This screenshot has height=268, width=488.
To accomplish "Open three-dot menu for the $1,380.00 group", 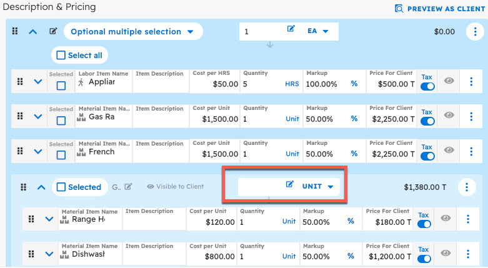I will (x=466, y=187).
